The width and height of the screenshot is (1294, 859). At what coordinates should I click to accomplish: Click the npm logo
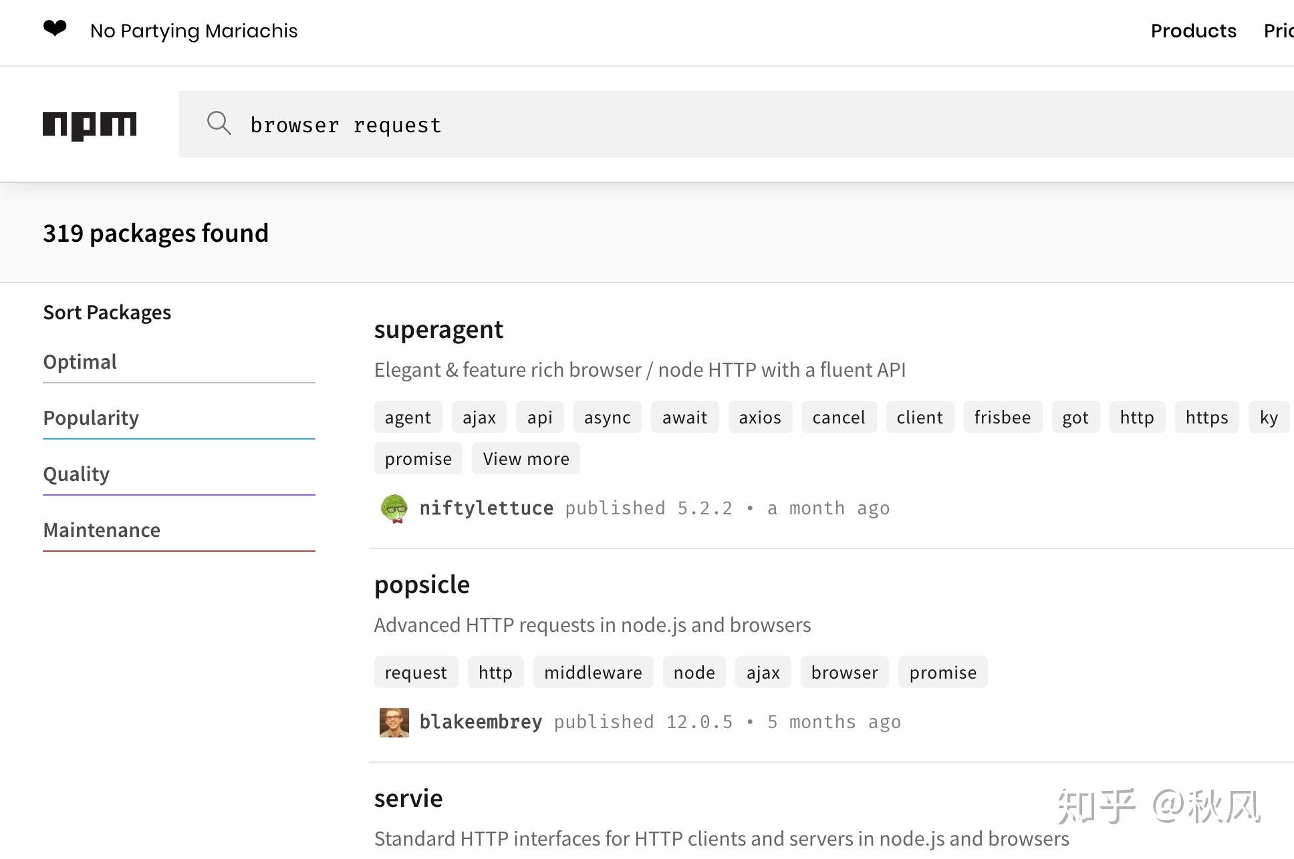[x=90, y=126]
